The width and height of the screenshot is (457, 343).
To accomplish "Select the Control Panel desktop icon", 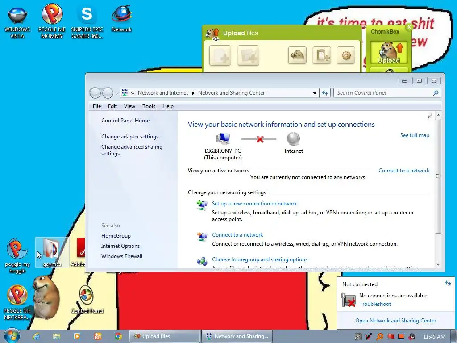I will coord(87,300).
